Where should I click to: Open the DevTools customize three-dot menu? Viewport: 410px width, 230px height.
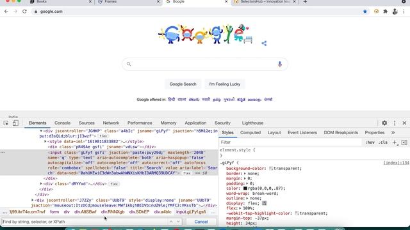click(x=395, y=123)
